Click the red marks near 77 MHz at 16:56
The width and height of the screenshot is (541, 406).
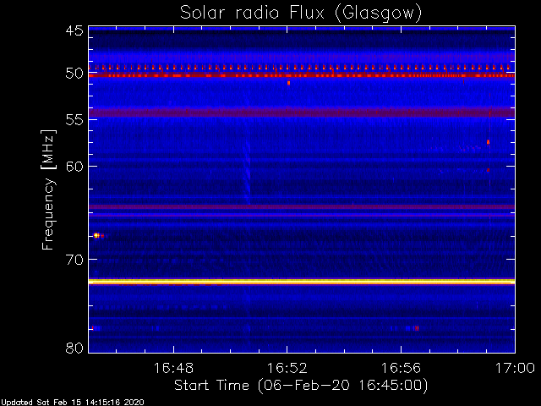click(417, 328)
